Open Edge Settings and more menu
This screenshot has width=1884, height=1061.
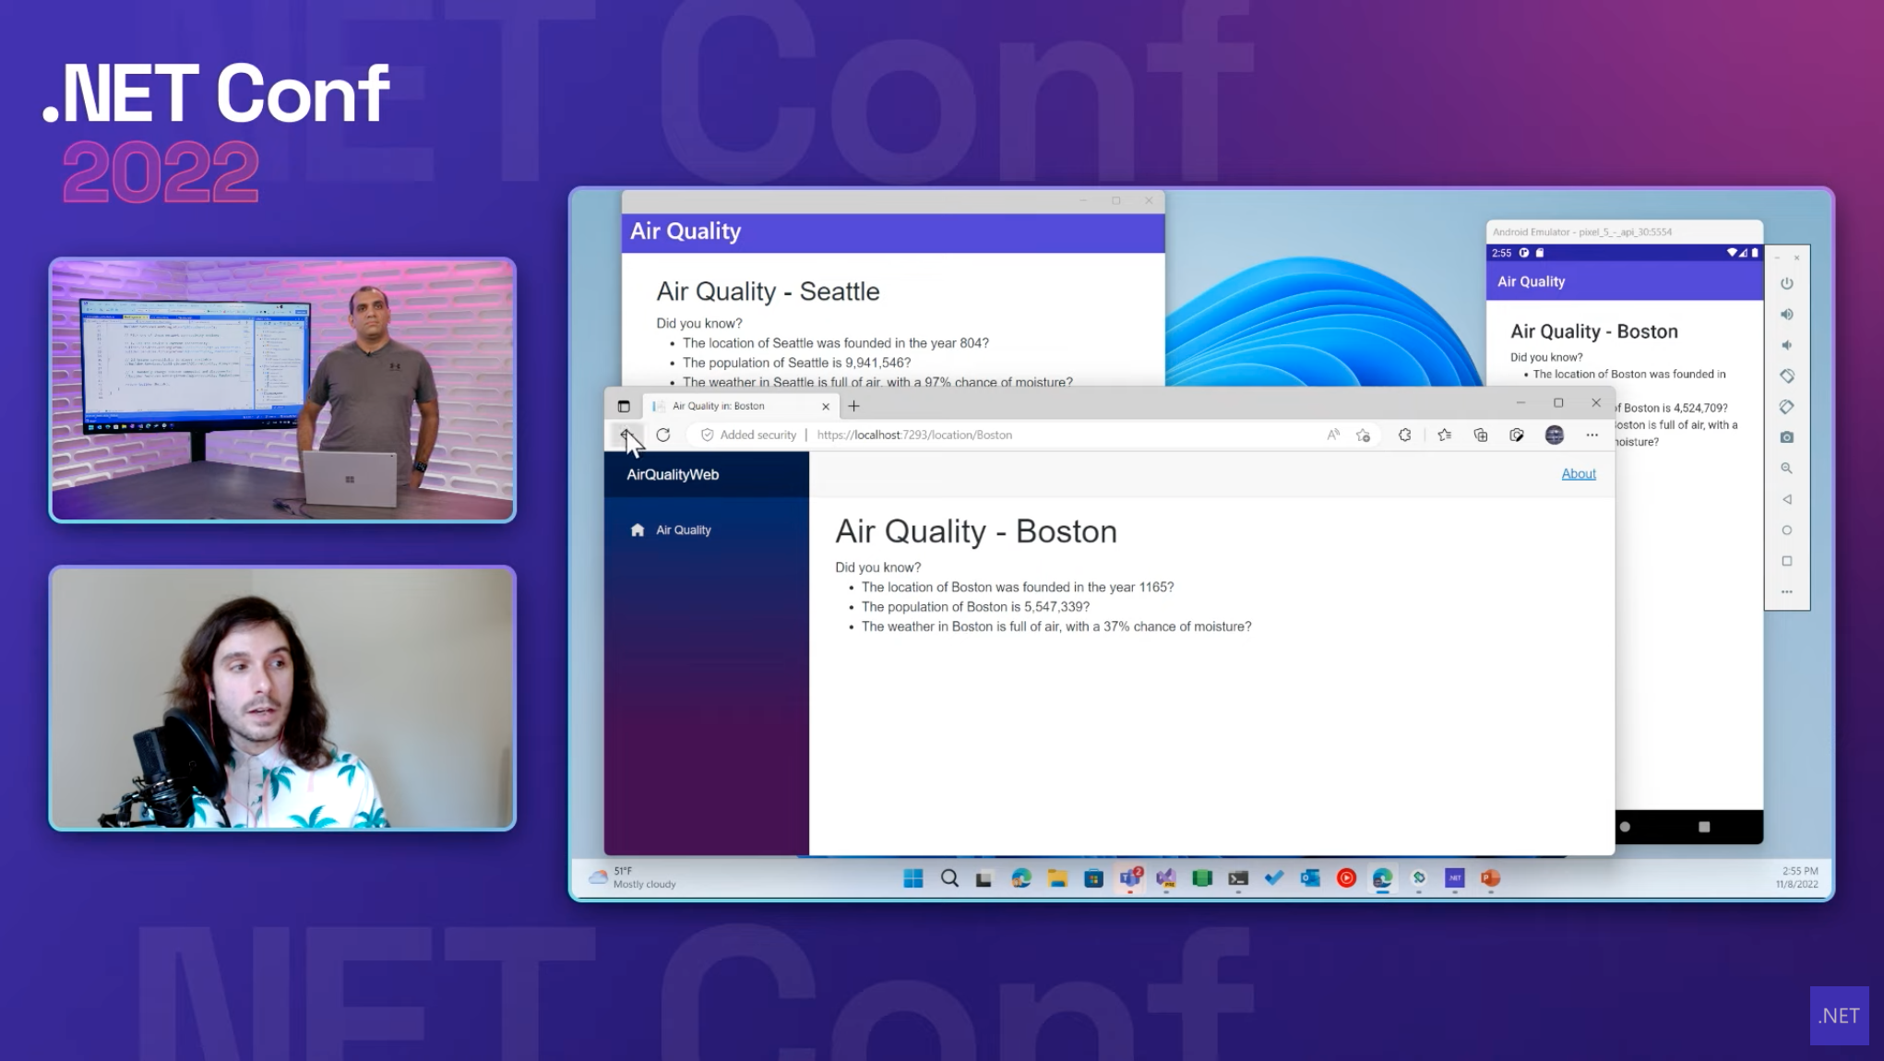click(1592, 435)
